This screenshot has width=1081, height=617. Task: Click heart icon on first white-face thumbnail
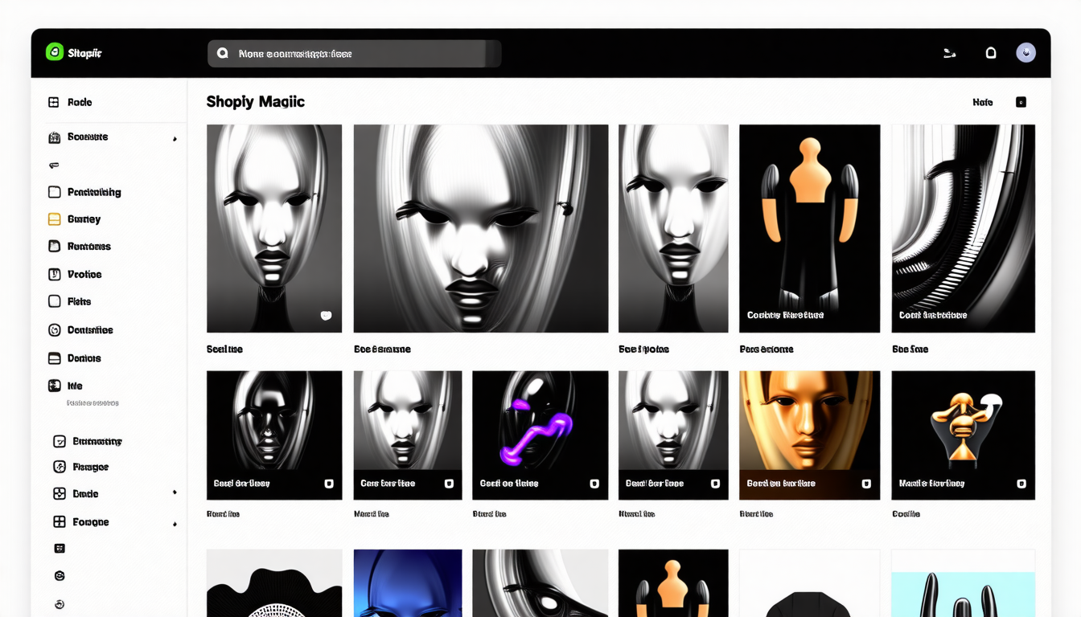[326, 316]
